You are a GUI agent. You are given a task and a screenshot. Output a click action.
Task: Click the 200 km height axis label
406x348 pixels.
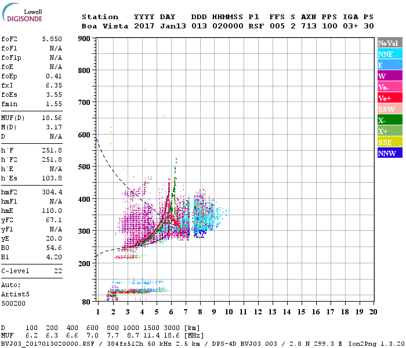click(84, 263)
